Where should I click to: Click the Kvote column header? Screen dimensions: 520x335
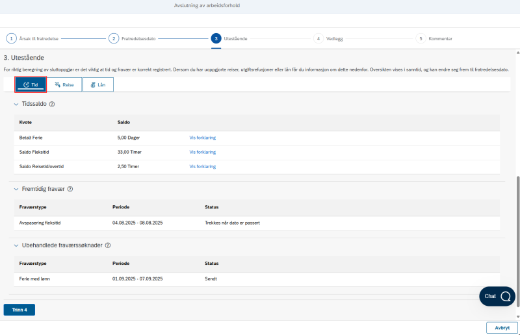tap(25, 122)
